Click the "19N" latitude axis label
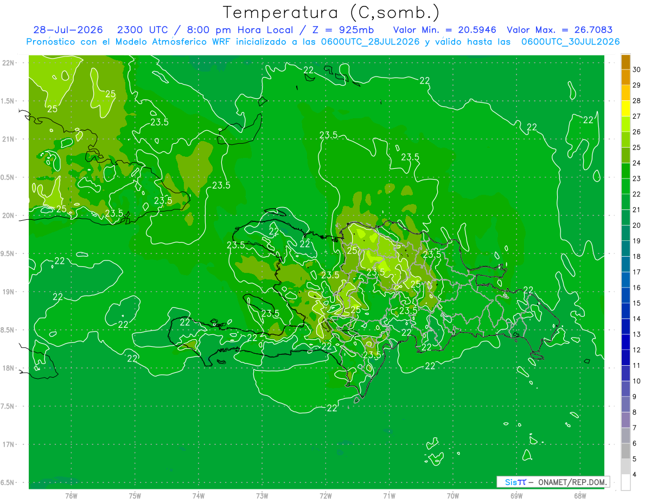The width and height of the screenshot is (651, 503). pos(9,292)
